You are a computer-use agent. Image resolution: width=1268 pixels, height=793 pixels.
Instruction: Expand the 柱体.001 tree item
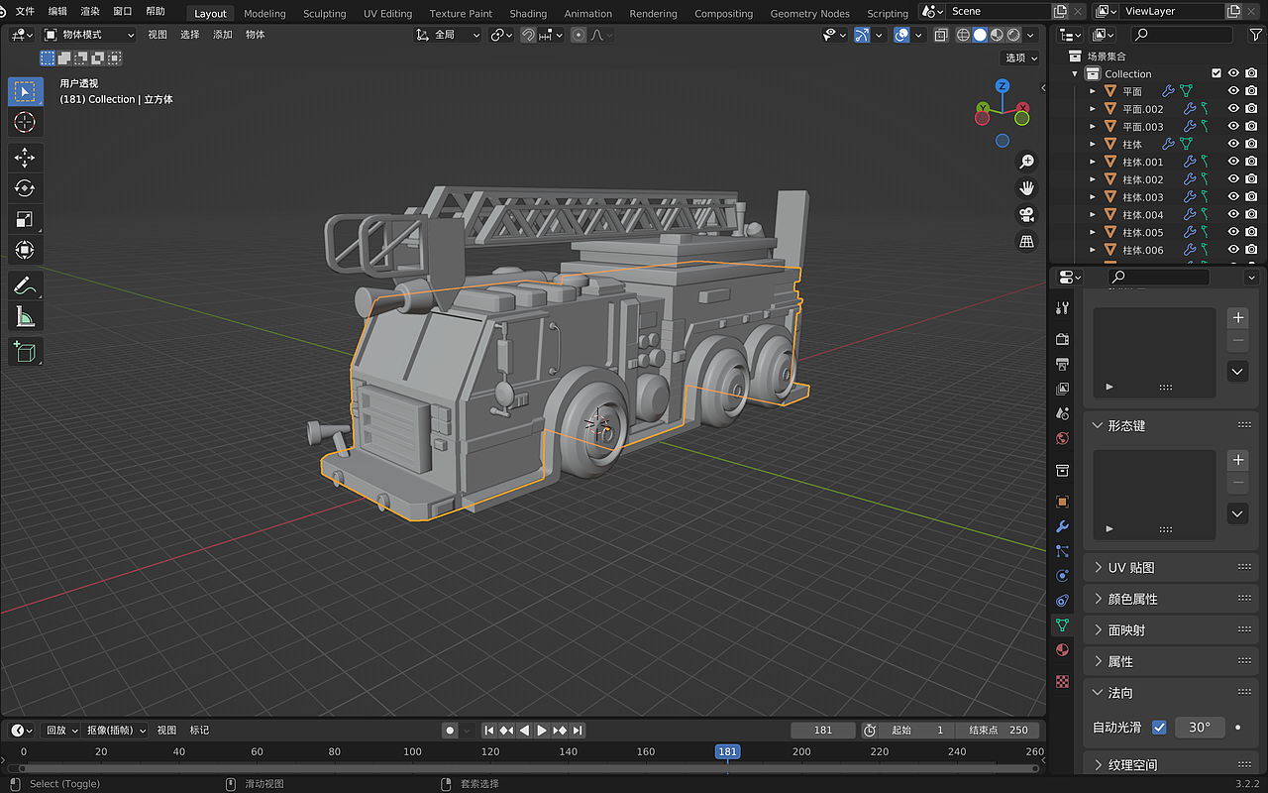coord(1093,162)
